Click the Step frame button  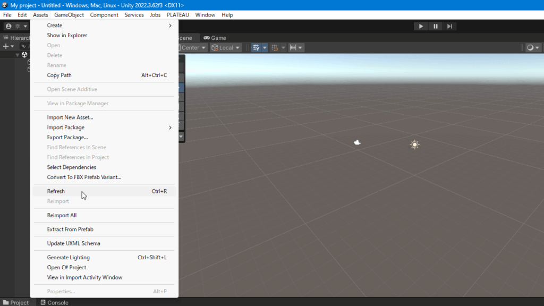[x=449, y=26]
